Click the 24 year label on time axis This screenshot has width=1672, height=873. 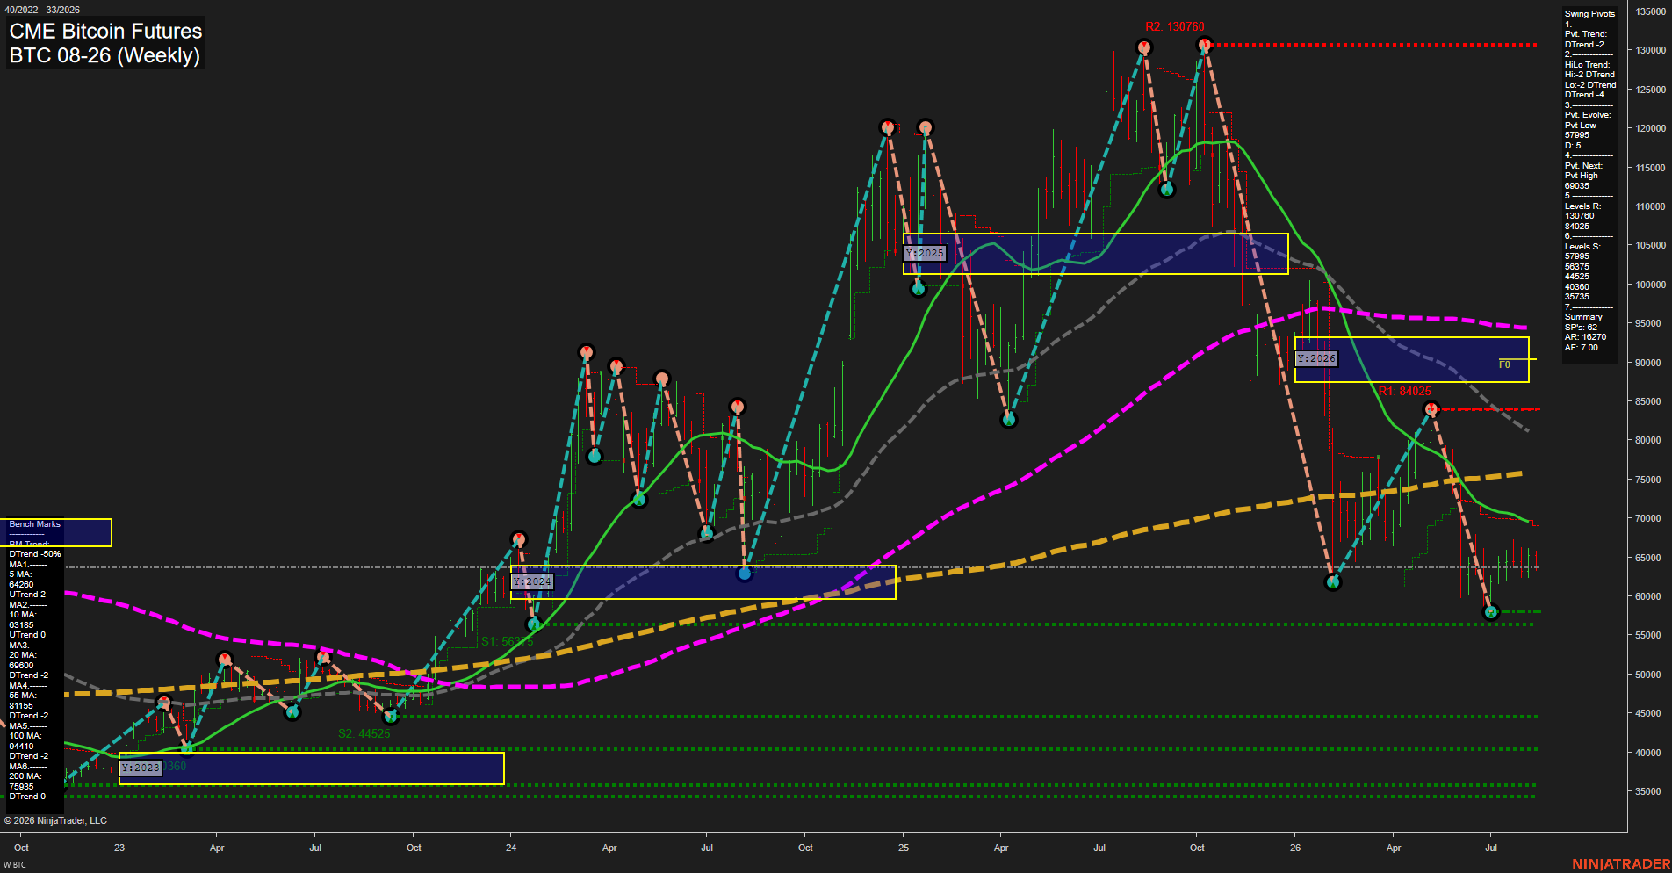coord(511,848)
